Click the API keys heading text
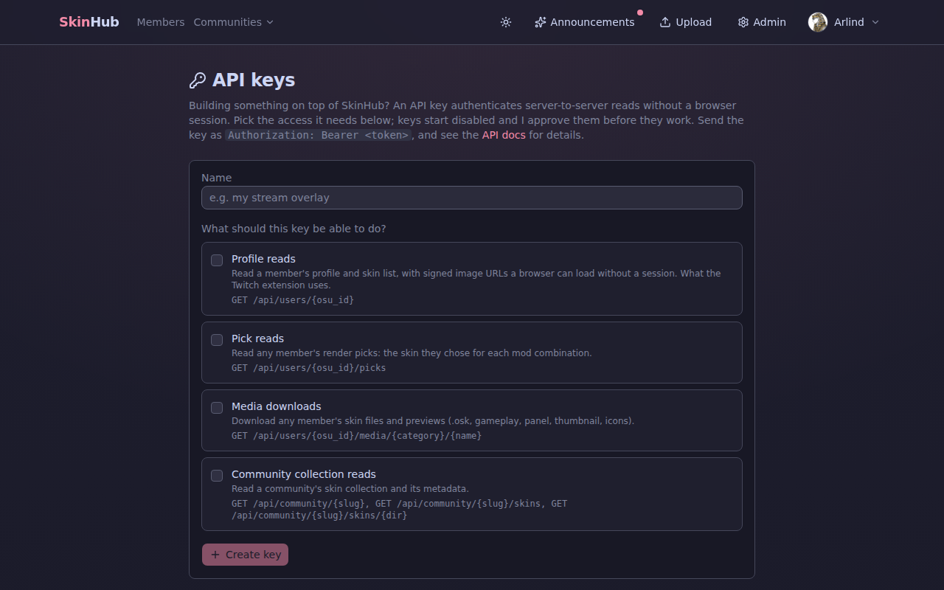Viewport: 944px width, 590px height. click(254, 80)
